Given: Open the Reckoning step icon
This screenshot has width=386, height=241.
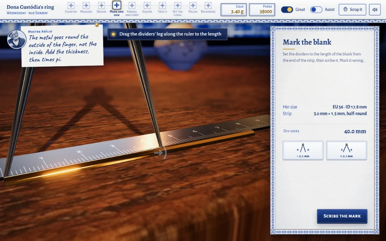Looking at the screenshot, I should pos(208,5).
